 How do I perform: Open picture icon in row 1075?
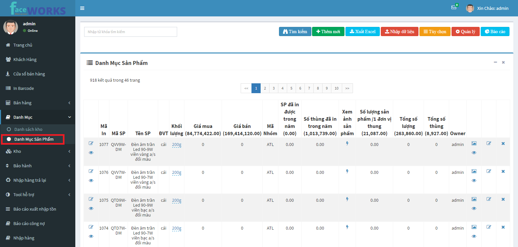tap(474, 199)
